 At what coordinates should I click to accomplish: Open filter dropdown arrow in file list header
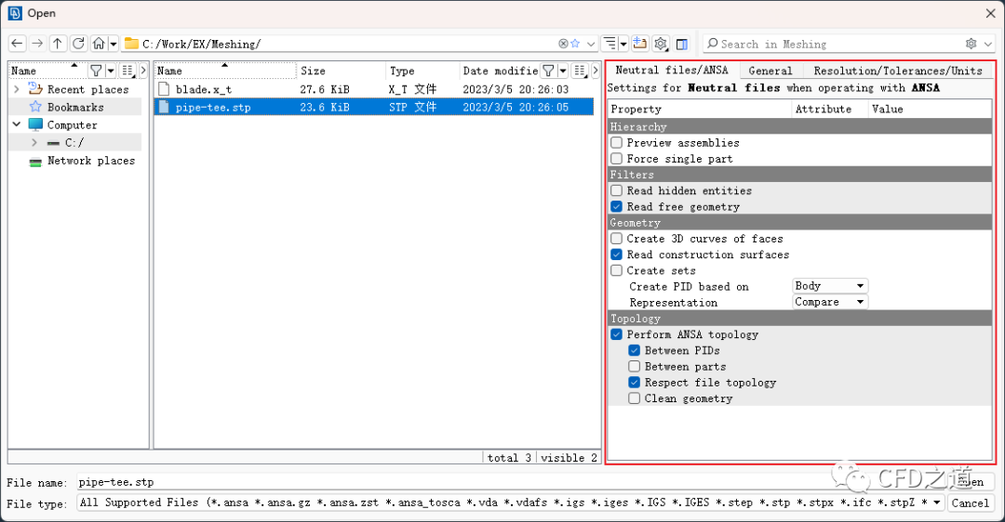point(563,71)
